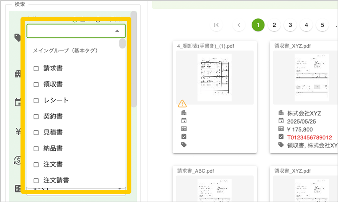The height and width of the screenshot is (202, 338).
Task: Click the warning icon on 棚卸表 card
Action: coord(182,104)
